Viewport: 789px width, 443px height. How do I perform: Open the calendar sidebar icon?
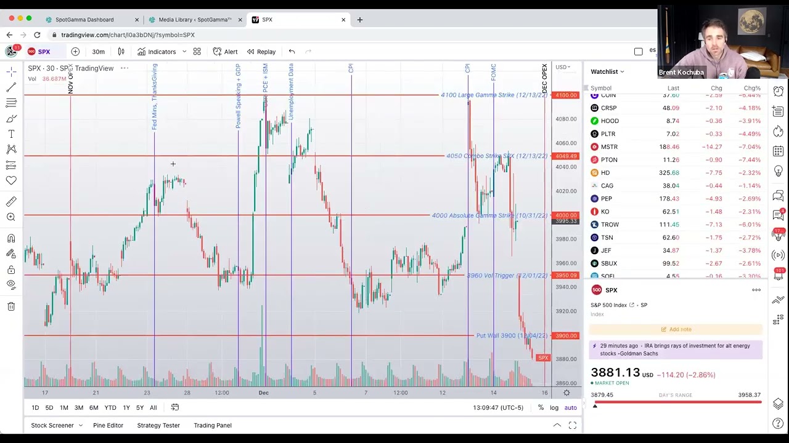tap(778, 151)
